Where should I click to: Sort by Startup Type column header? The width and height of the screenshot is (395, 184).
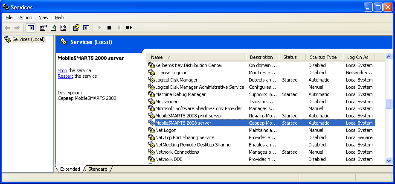(x=325, y=57)
